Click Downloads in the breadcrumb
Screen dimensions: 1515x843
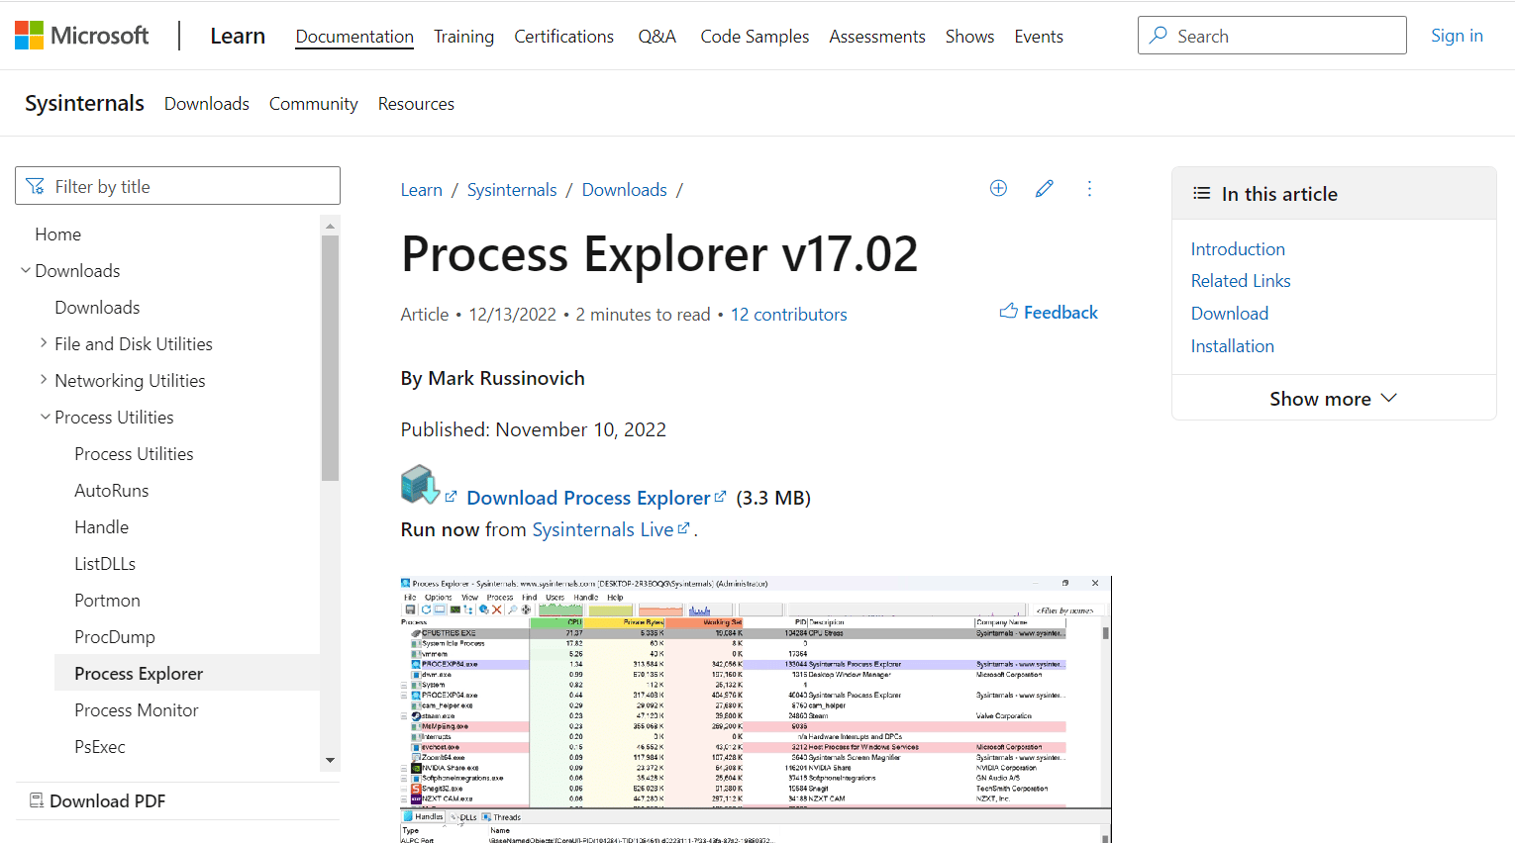tap(625, 190)
